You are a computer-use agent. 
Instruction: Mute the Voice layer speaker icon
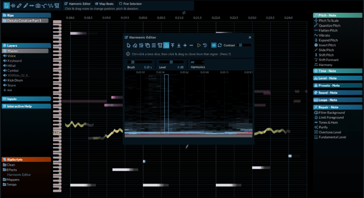coord(5,56)
